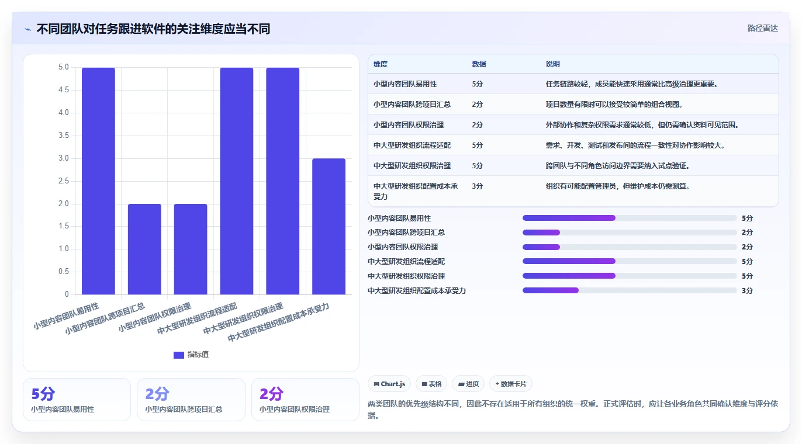This screenshot has width=802, height=444.
Task: Click the description starting 需求、开发、测试
Action: [x=635, y=145]
